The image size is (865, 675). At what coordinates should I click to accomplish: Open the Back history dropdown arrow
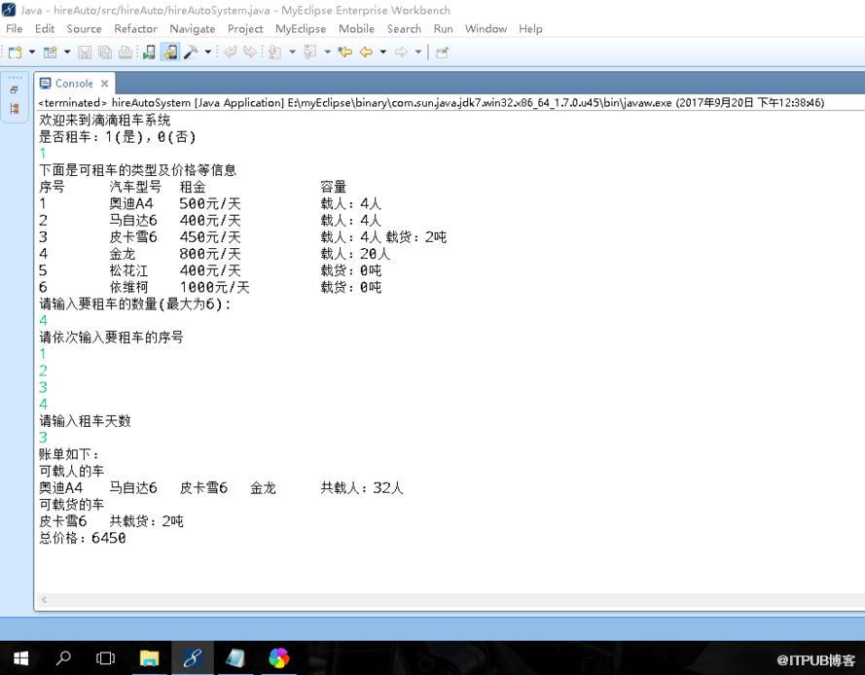click(x=382, y=53)
